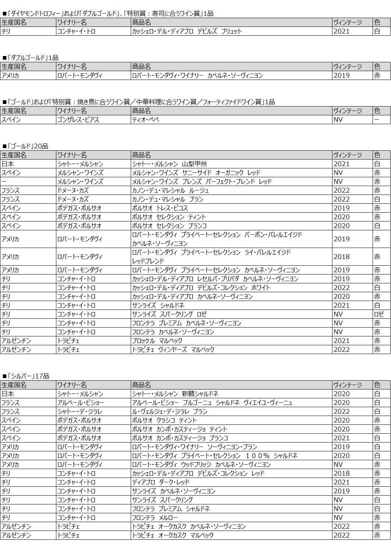
Task: Select 'アルベール・ビショー ブルゴーニュ シャルドネ' product cell
Action: click(x=231, y=403)
